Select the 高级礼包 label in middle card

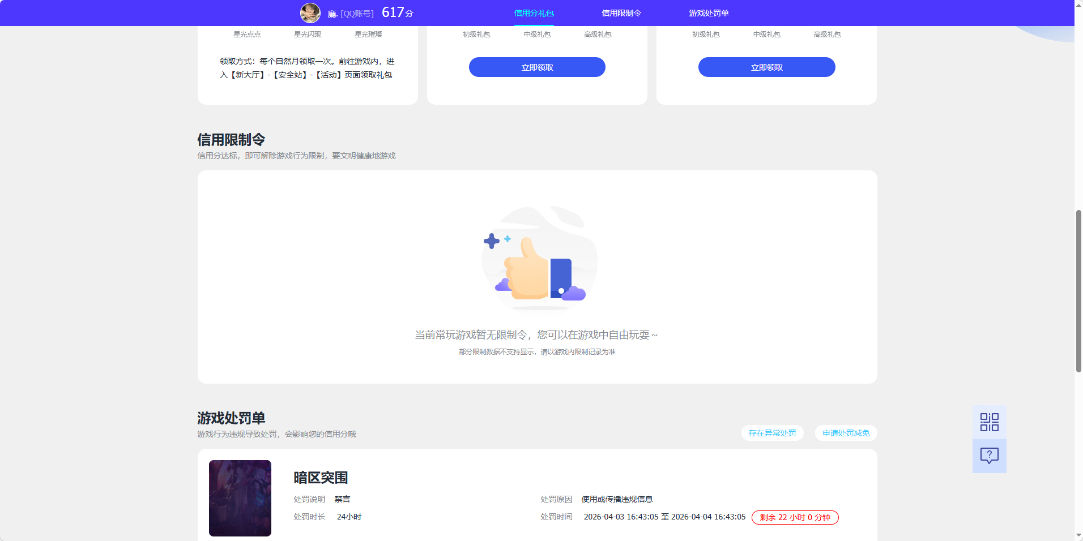point(597,34)
